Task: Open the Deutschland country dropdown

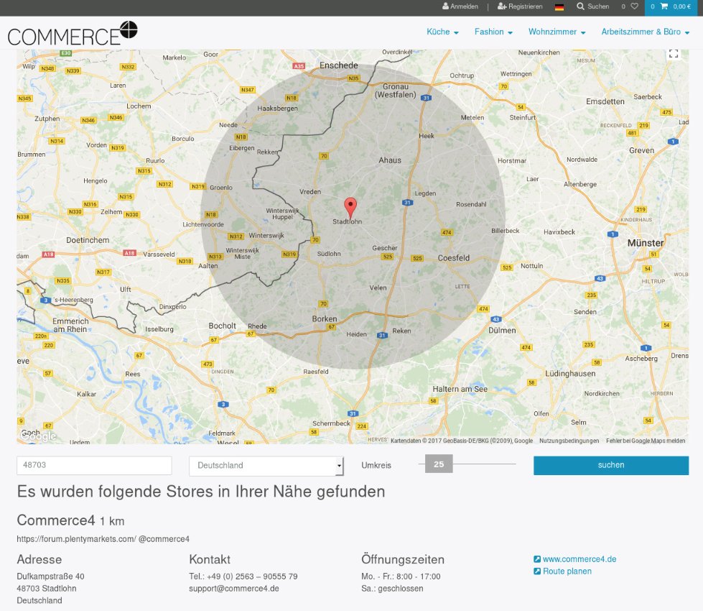Action: (x=266, y=466)
